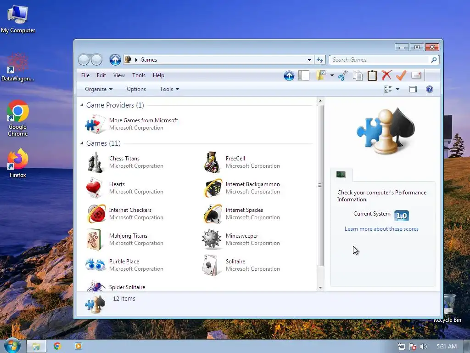Image resolution: width=470 pixels, height=353 pixels.
Task: Click the media player taskbar icon
Action: (78, 346)
